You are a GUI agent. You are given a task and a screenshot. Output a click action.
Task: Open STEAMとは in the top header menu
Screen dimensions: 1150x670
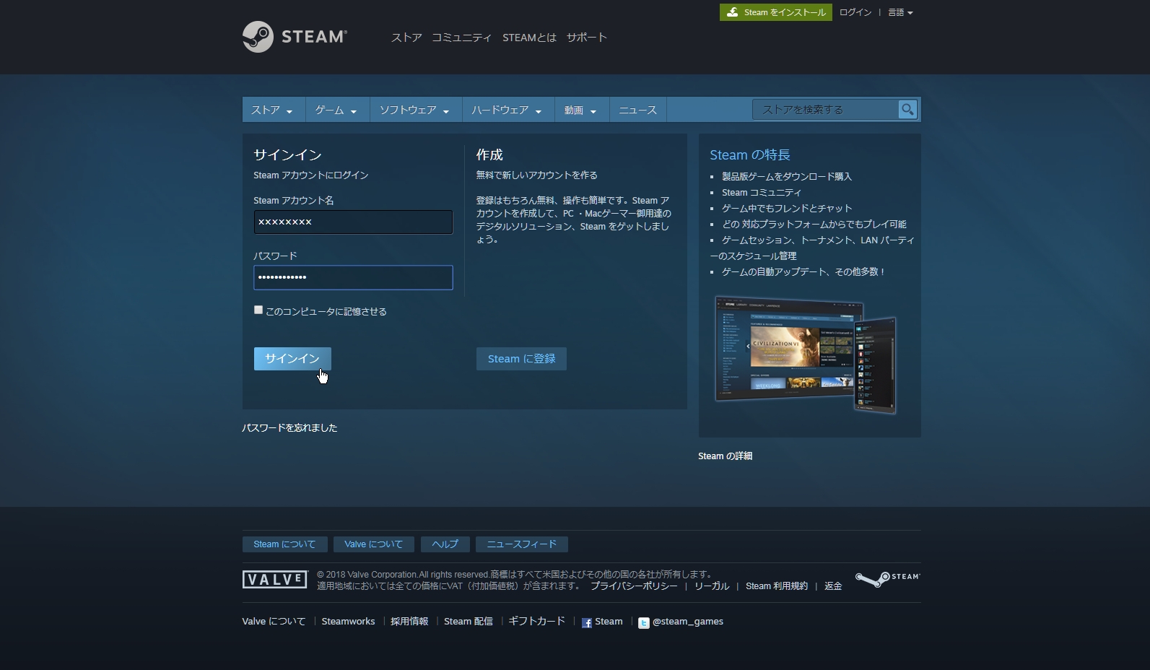point(530,38)
